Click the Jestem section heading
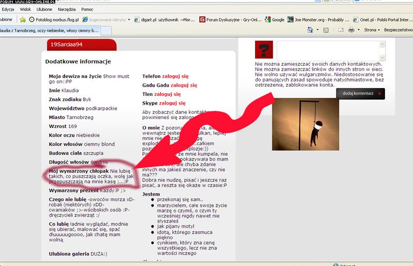This screenshot has width=413, height=266. point(151,194)
